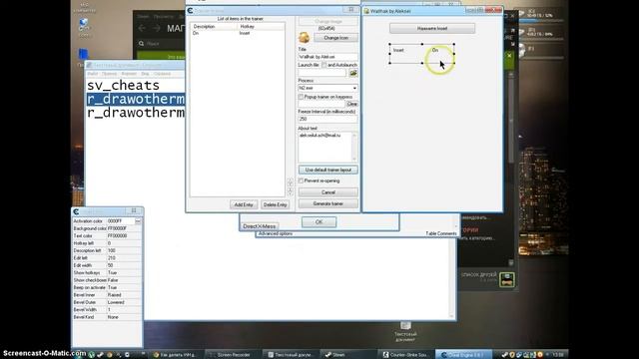Browse for launch file with folder icon

click(352, 73)
